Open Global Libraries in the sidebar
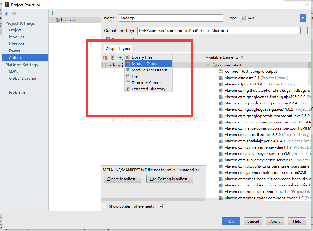This screenshot has width=313, height=231. [x=23, y=79]
